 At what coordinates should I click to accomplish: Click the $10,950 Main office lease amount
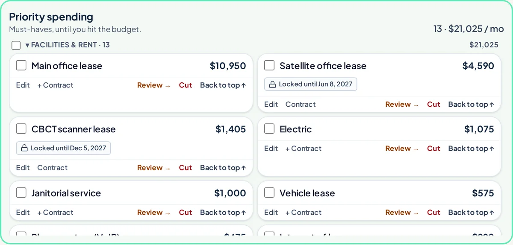coord(228,66)
